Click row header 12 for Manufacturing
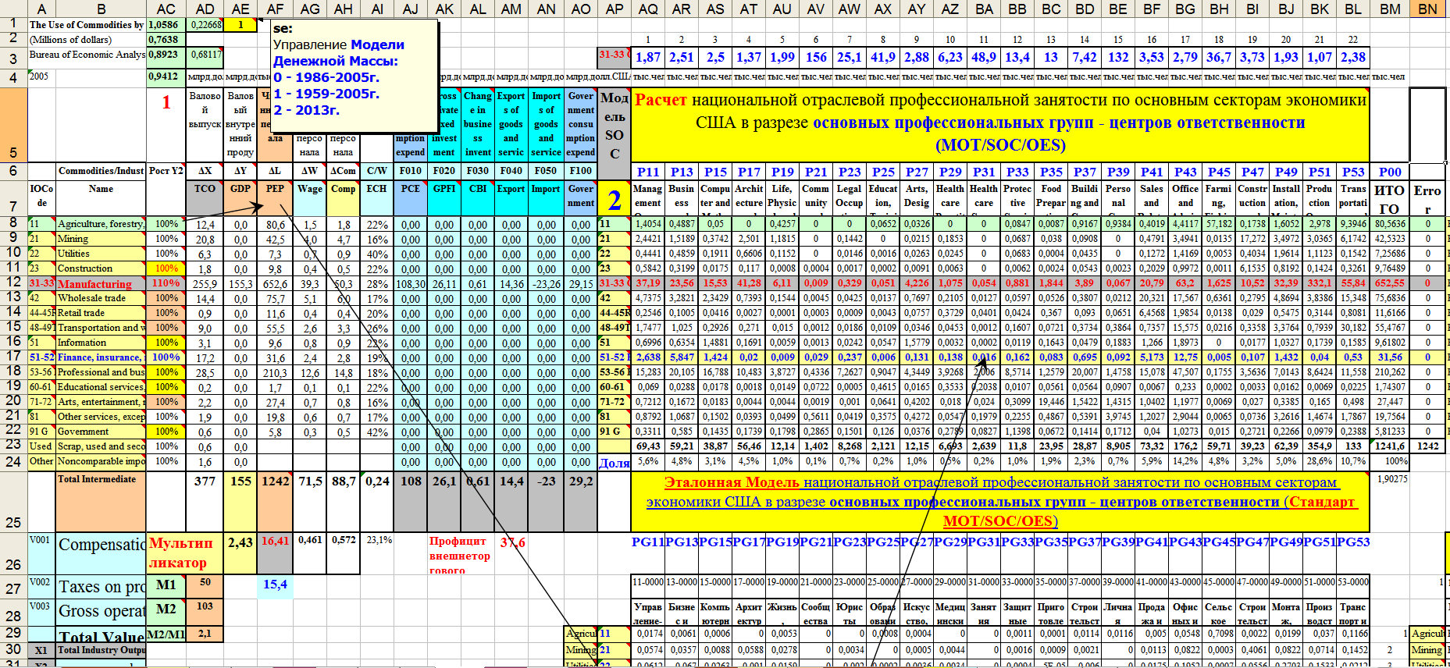Screen dimensions: 1450x668 click(x=13, y=282)
